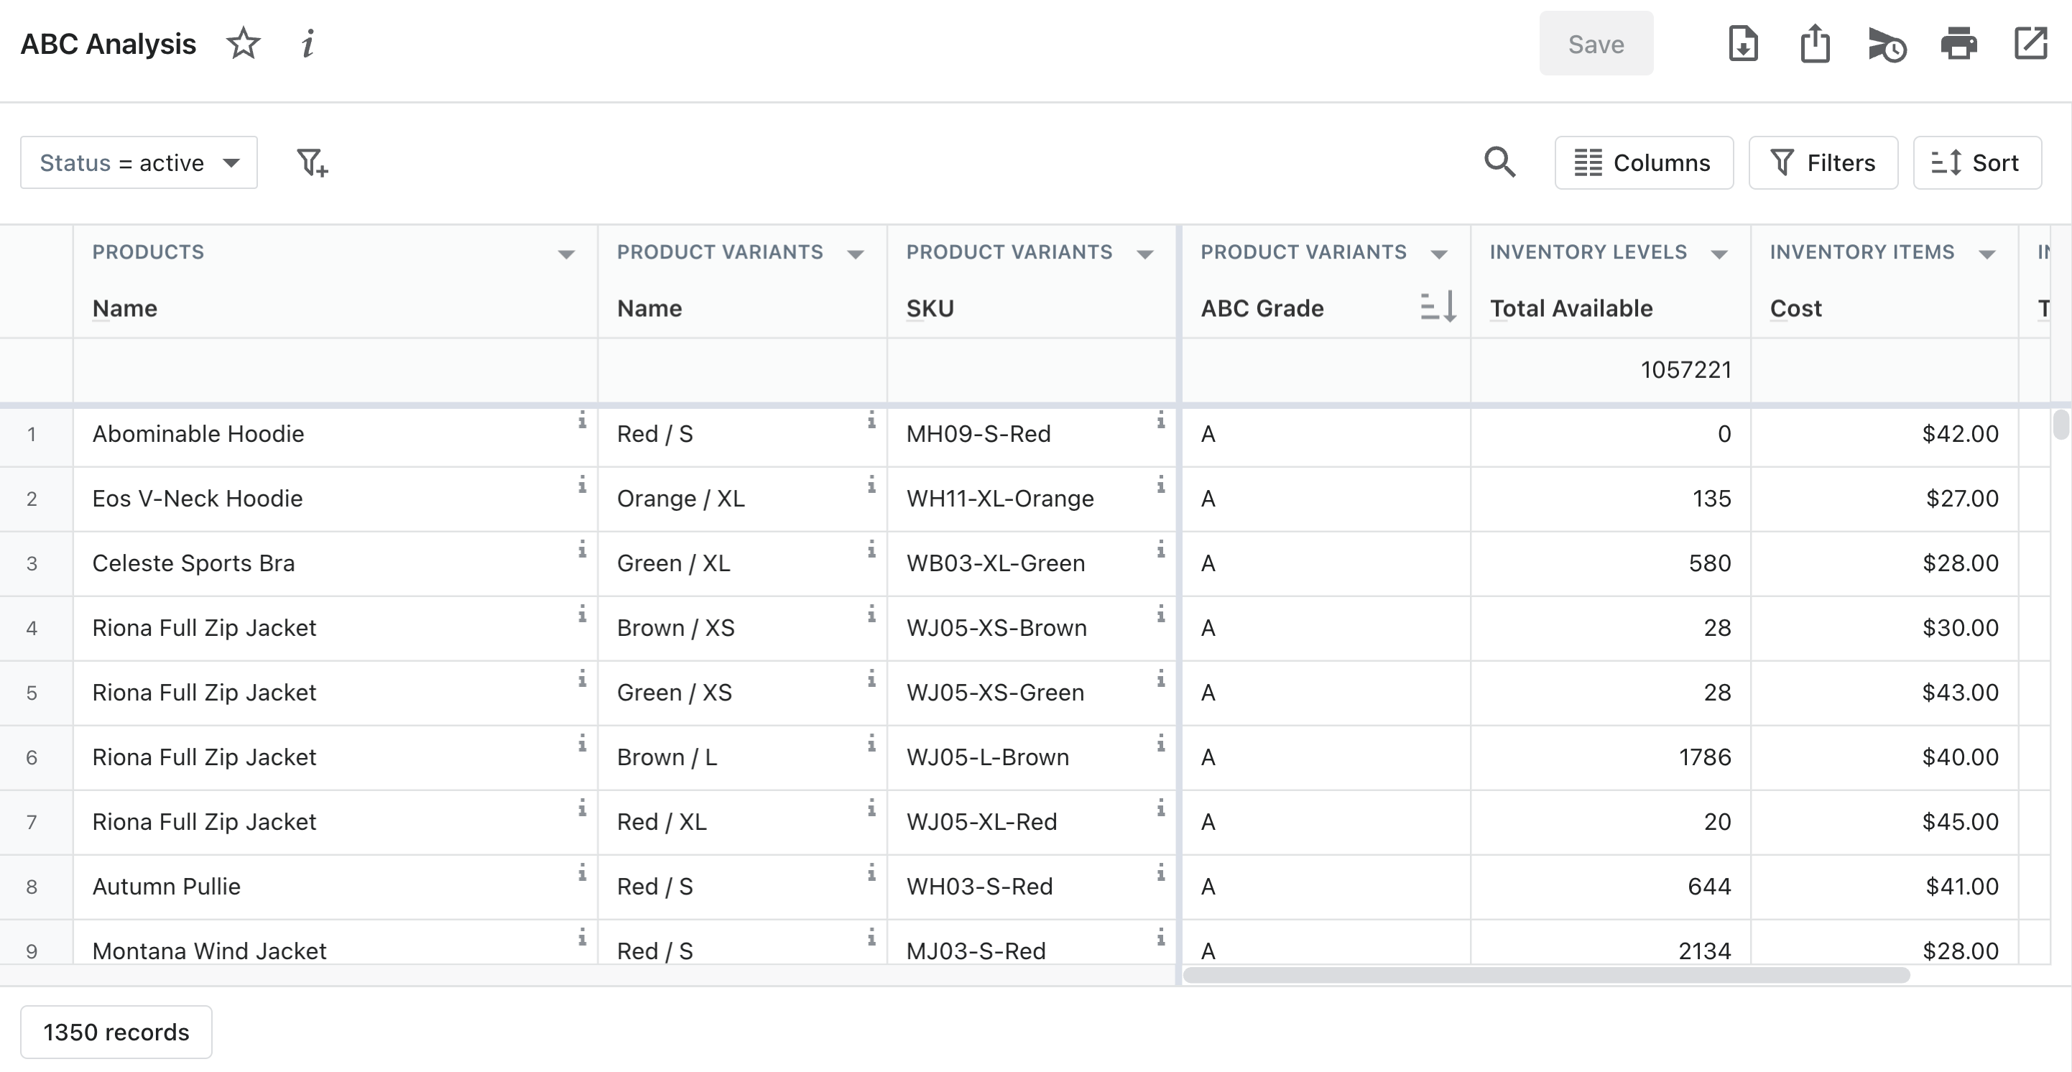
Task: Open info icon for Abominable Hoodie row
Action: coord(581,420)
